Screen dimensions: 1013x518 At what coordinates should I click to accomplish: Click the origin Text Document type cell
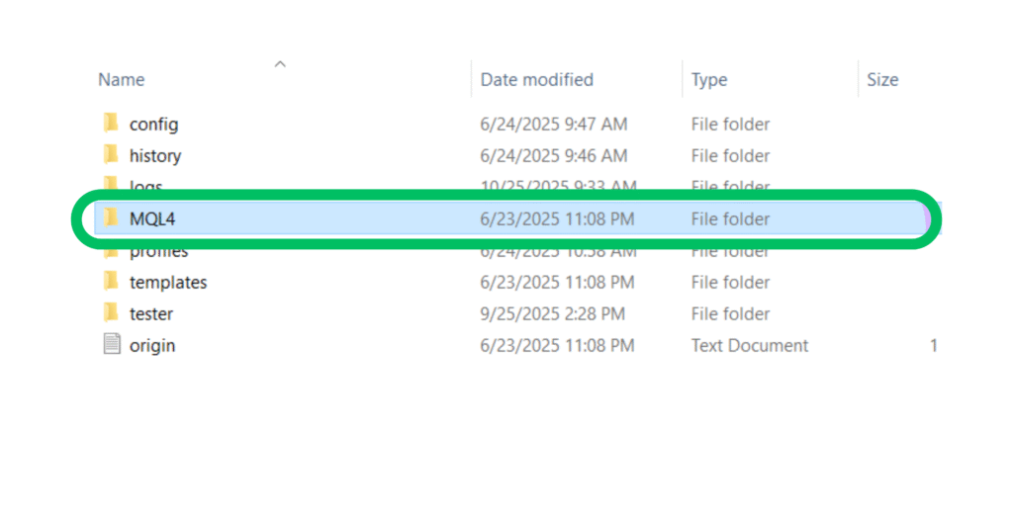[x=749, y=346]
